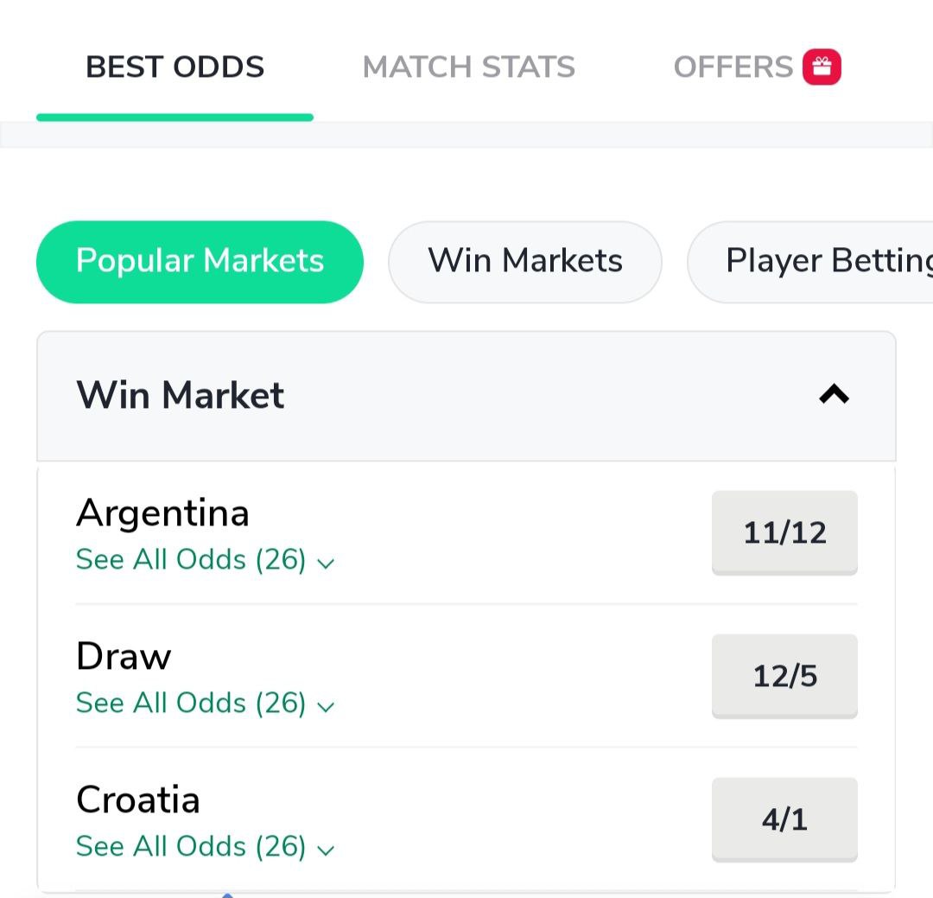This screenshot has width=933, height=898.
Task: Select the Popular Markets filter pill
Action: pos(200,261)
